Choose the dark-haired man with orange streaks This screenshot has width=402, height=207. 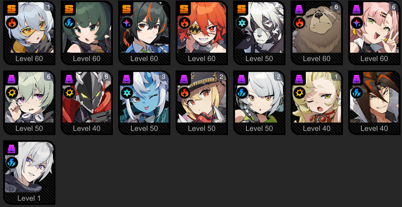(x=374, y=103)
